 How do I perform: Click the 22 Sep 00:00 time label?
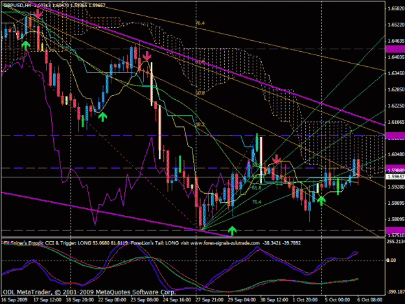[112, 300]
